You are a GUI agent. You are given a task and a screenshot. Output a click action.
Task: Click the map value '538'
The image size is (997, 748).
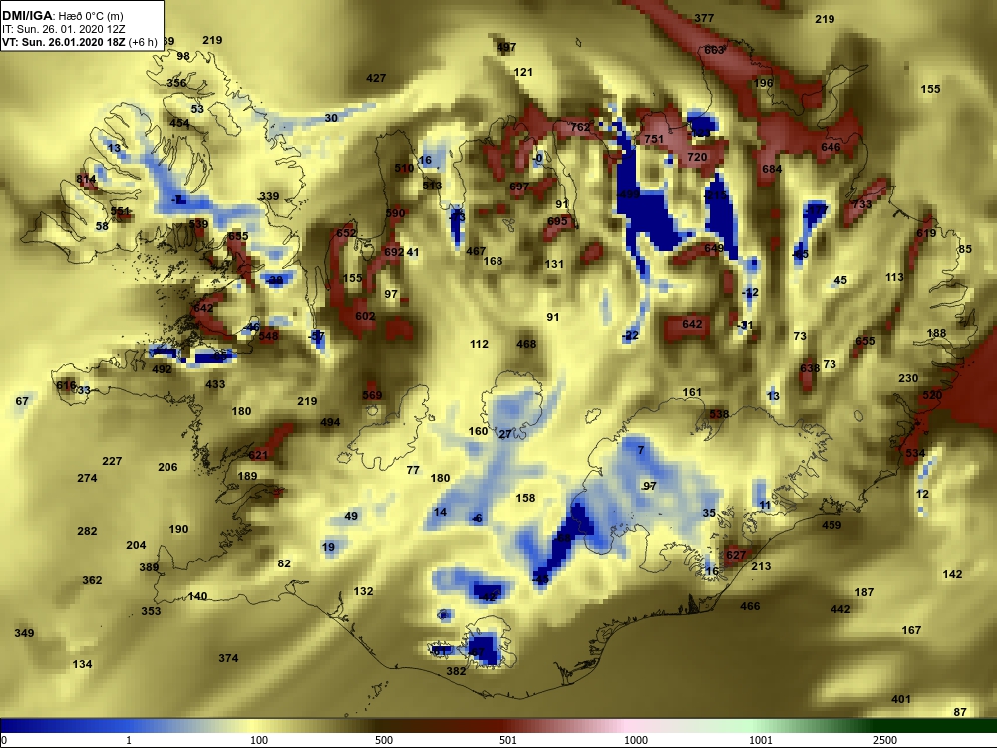tap(719, 414)
